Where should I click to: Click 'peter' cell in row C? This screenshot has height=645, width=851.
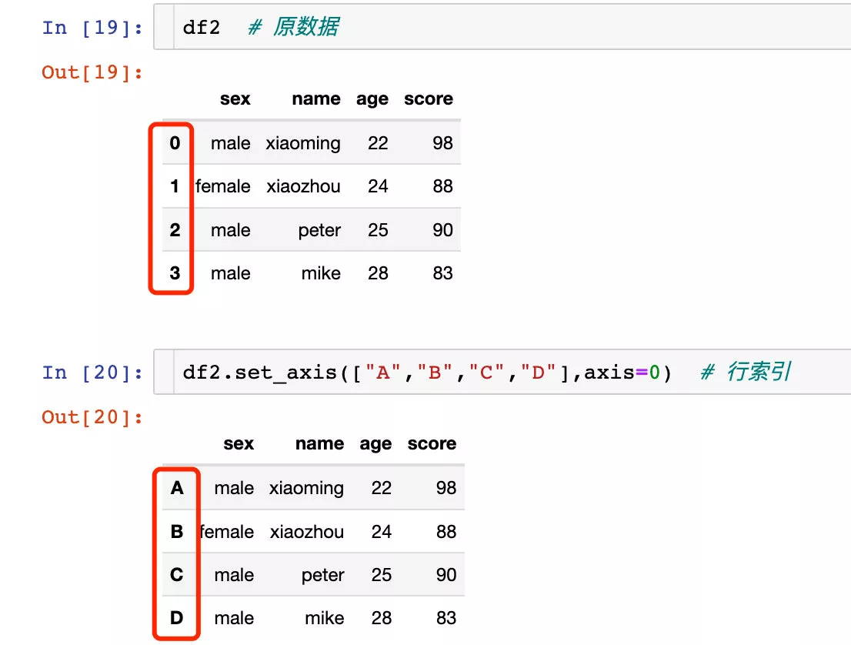point(323,576)
